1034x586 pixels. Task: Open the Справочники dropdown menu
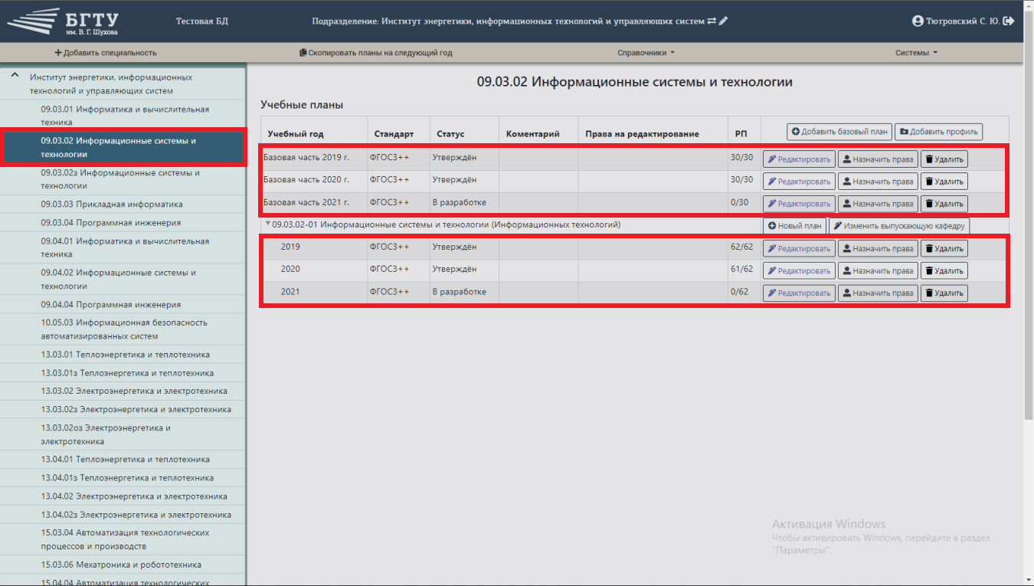click(646, 53)
